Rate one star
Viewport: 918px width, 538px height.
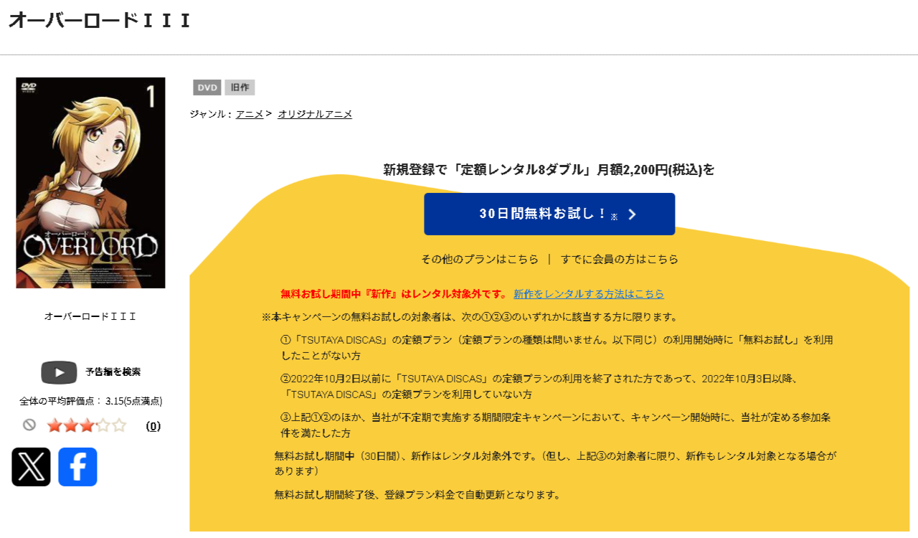point(55,425)
